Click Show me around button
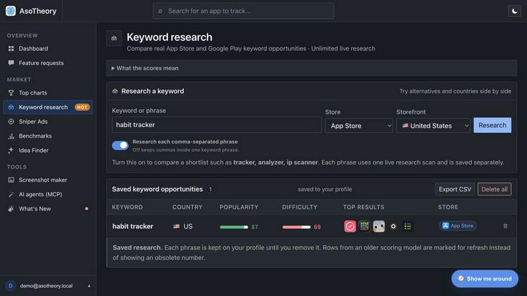This screenshot has width=527, height=296. (485, 279)
